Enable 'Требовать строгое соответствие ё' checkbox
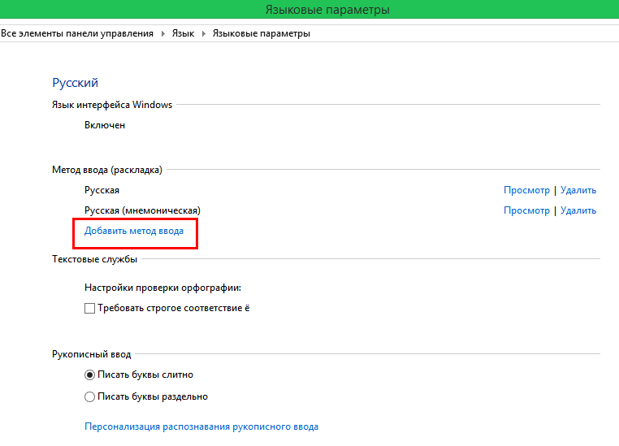 coord(89,308)
